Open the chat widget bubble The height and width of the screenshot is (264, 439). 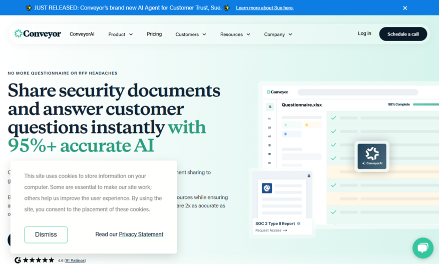pos(423,248)
